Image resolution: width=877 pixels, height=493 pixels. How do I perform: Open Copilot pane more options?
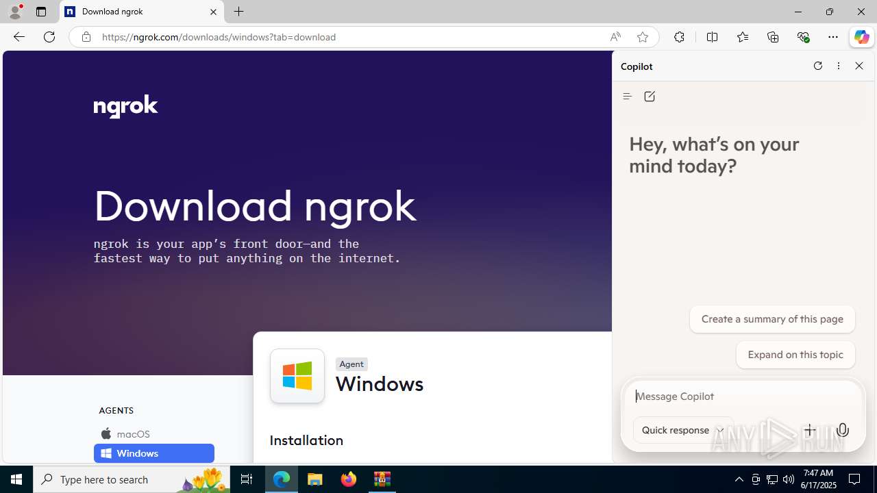pos(839,66)
